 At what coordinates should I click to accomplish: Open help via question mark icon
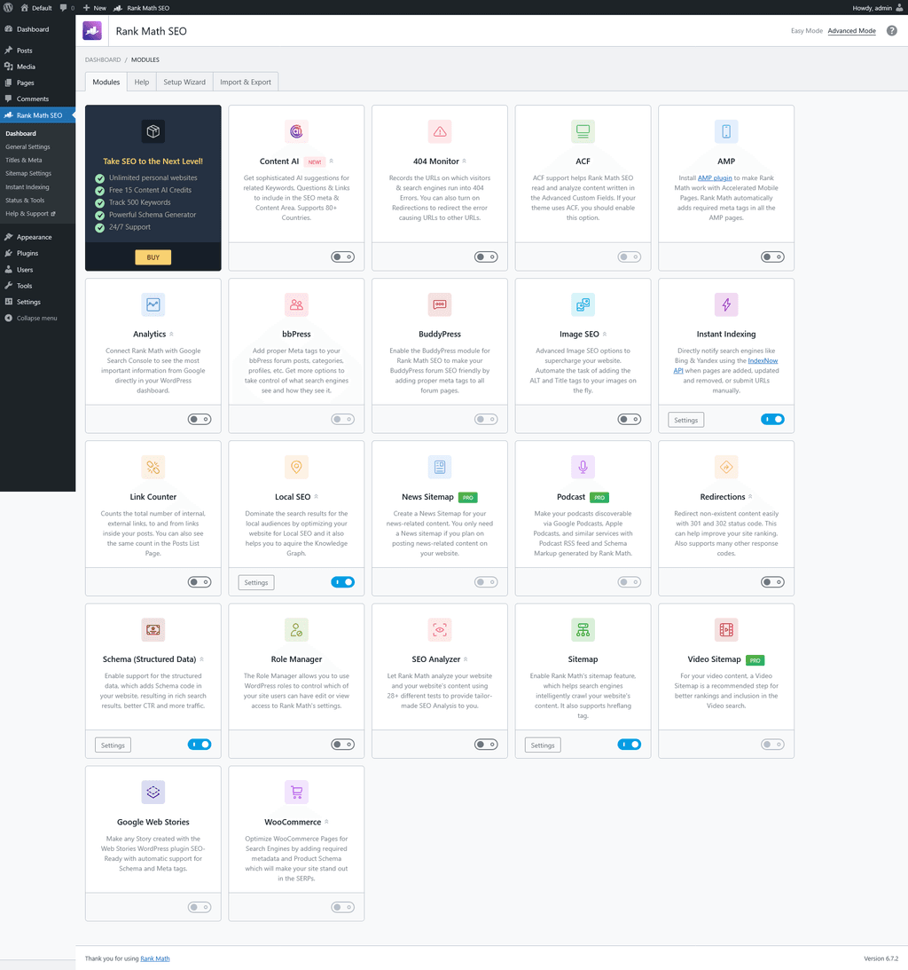click(891, 31)
